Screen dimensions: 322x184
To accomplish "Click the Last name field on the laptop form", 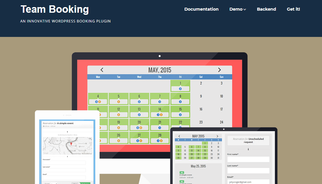I will (x=248, y=171).
